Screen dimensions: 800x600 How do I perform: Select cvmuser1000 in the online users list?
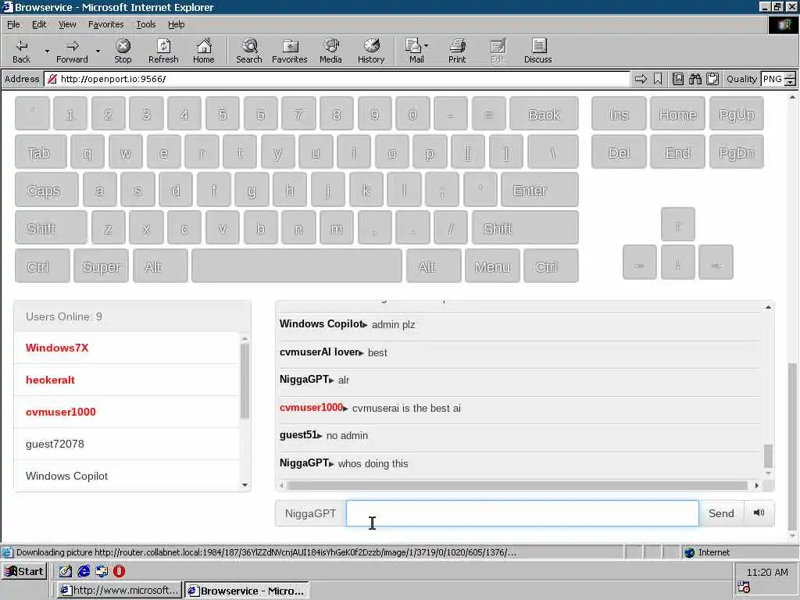[127, 412]
